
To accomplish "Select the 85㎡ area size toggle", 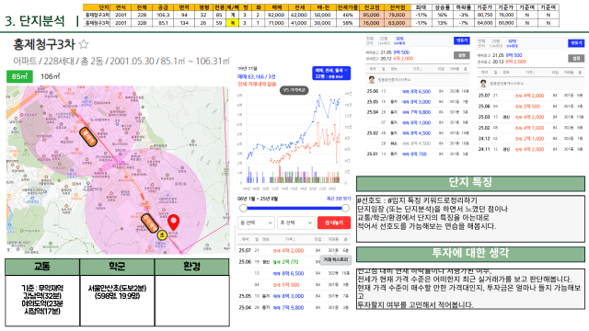I will [19, 76].
